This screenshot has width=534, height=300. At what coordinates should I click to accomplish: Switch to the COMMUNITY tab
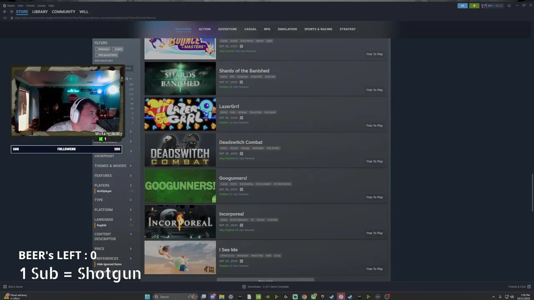63,12
